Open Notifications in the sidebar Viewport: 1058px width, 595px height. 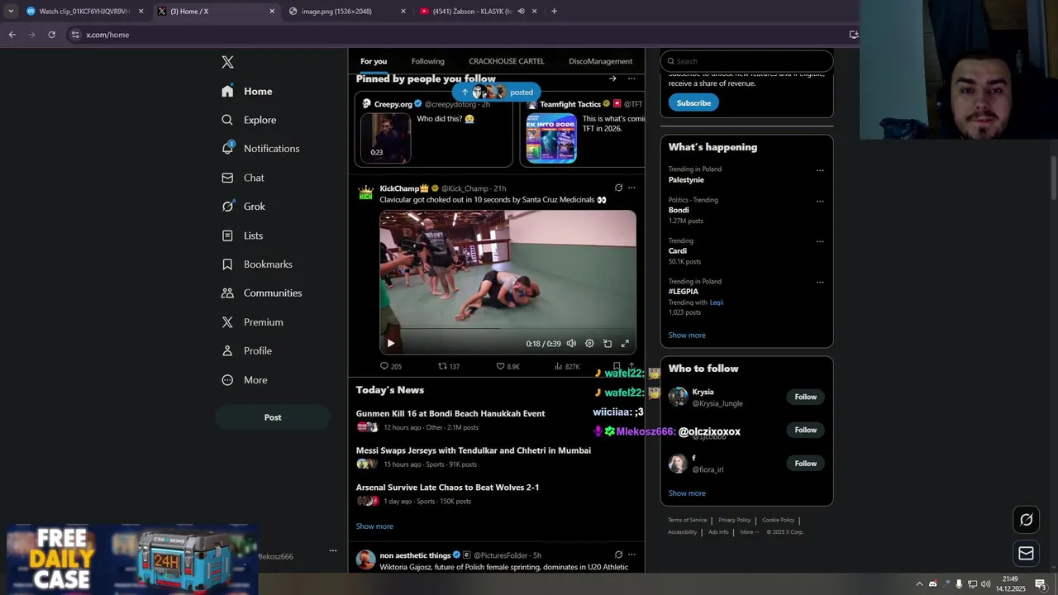point(260,149)
